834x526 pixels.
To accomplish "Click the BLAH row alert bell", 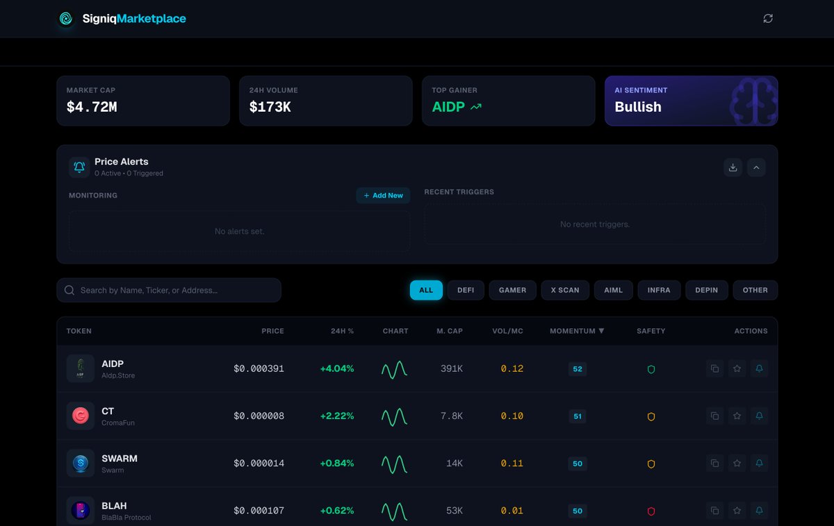I will 759,510.
